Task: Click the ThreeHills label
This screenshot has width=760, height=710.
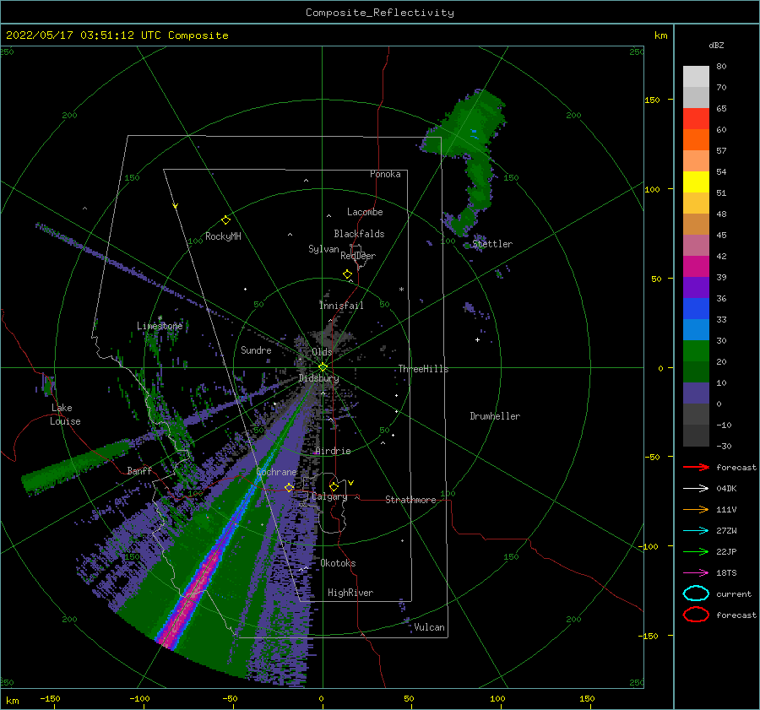Action: click(424, 369)
